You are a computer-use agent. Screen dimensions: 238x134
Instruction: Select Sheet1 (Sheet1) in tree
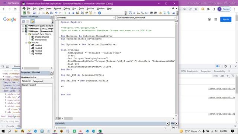pos(42,37)
